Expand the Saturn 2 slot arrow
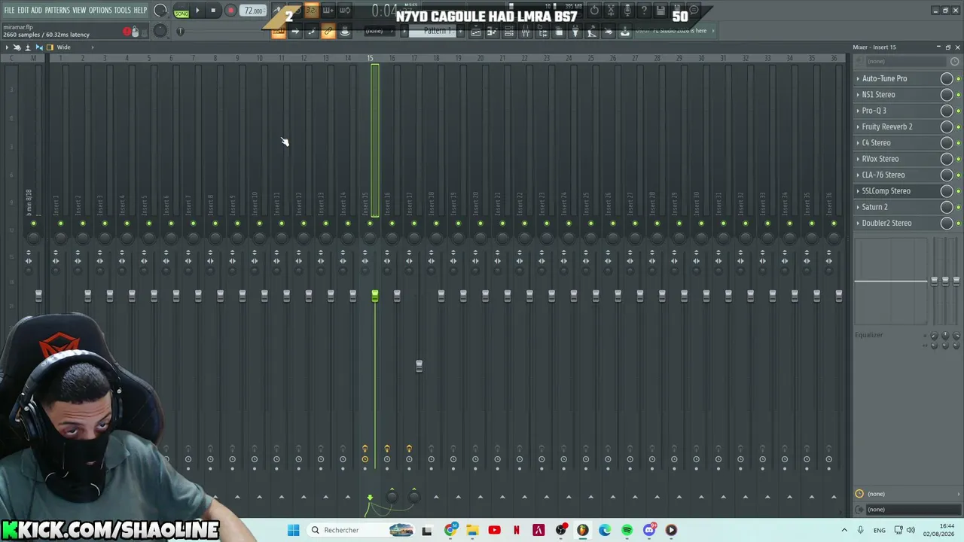Screen dimensions: 964x542 coord(858,207)
